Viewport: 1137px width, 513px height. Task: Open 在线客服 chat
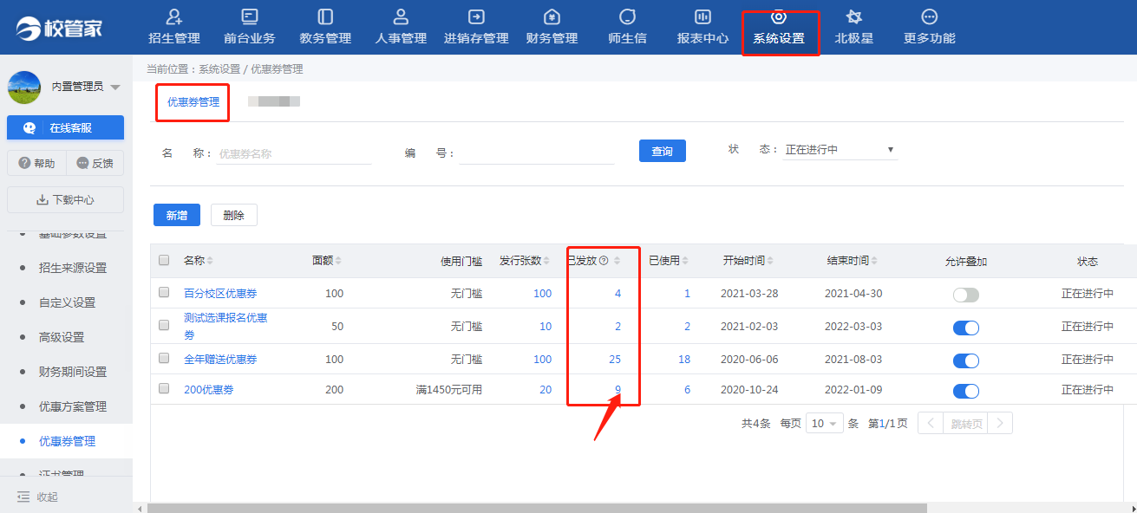coord(66,127)
